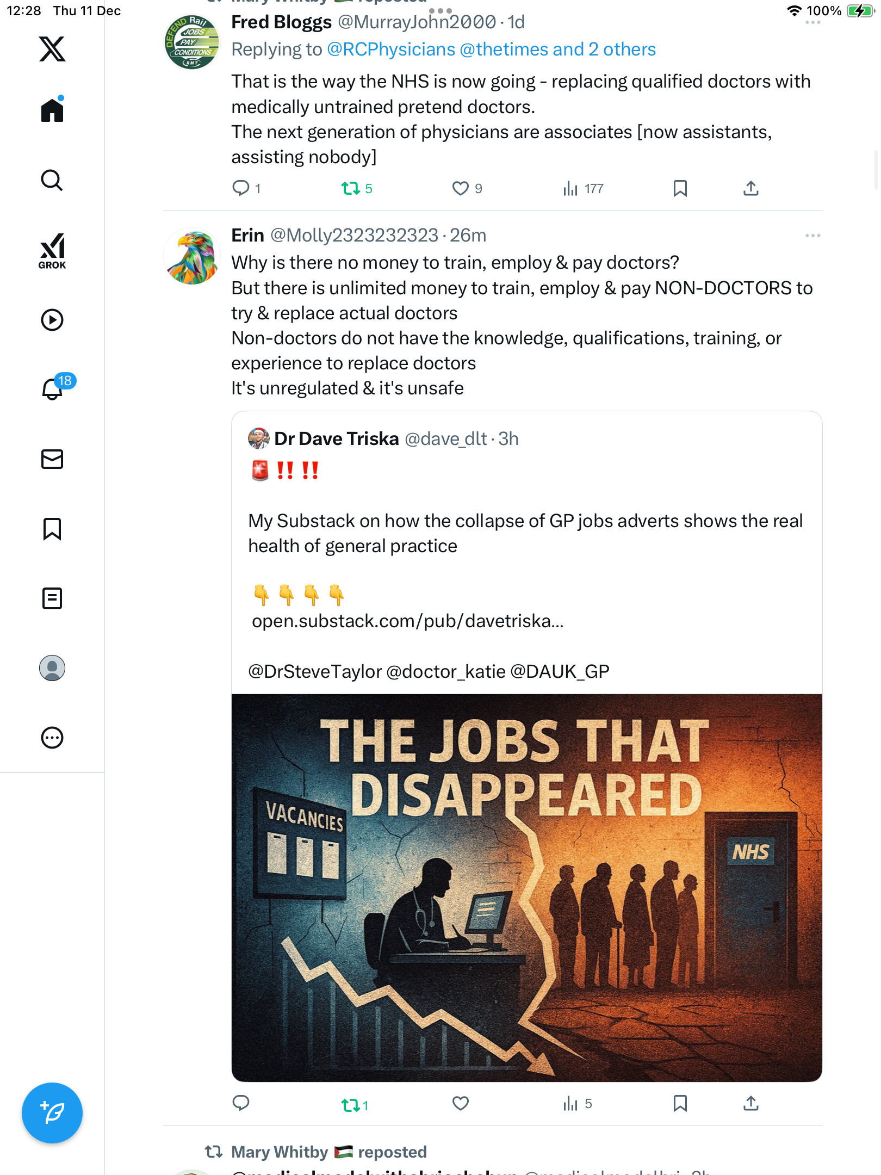The height and width of the screenshot is (1175, 881).
Task: Compose a new post
Action: click(52, 1113)
